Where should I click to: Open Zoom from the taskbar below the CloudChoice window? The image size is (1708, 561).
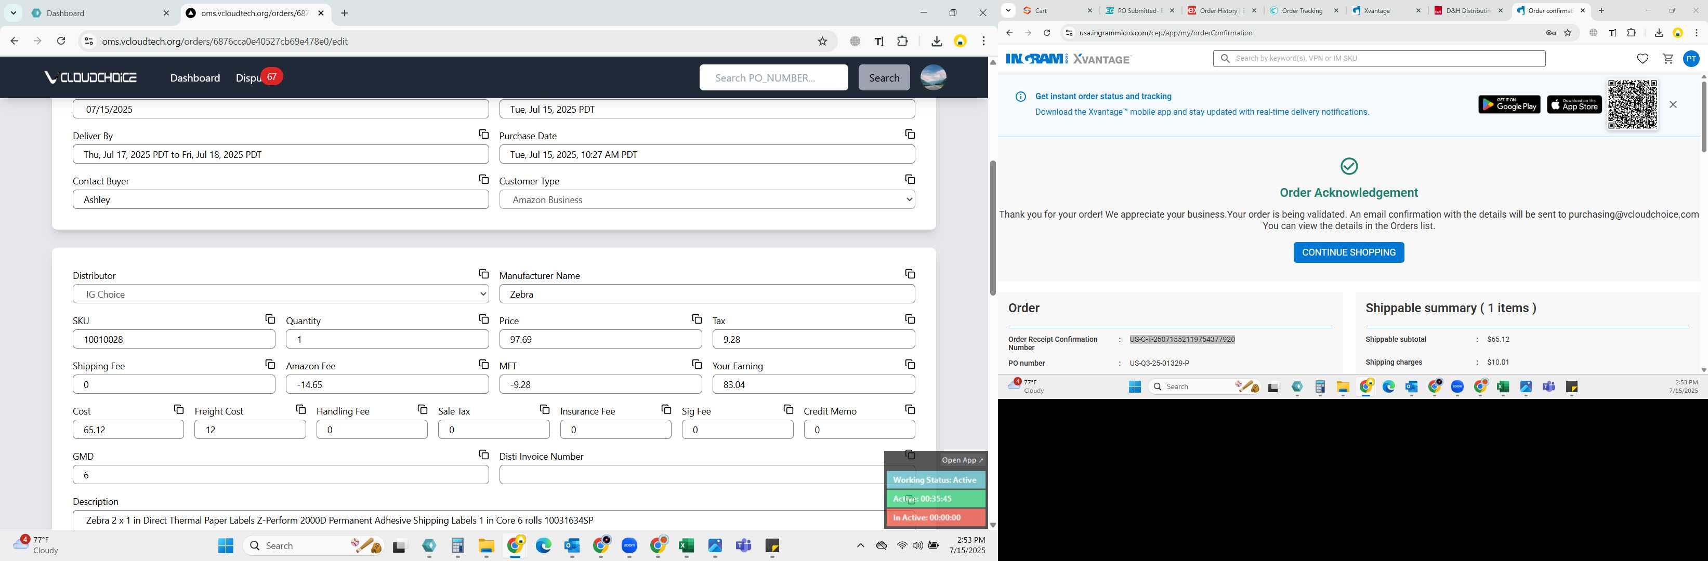coord(629,546)
